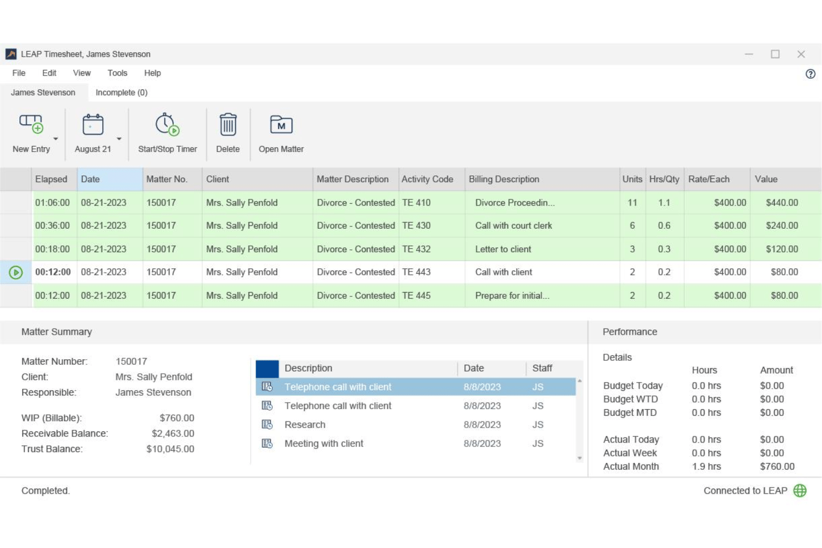Click the icon beside Meeting with client entry
This screenshot has height=548, width=822.
(267, 444)
